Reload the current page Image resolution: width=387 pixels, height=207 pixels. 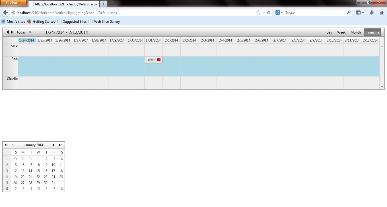coord(269,13)
